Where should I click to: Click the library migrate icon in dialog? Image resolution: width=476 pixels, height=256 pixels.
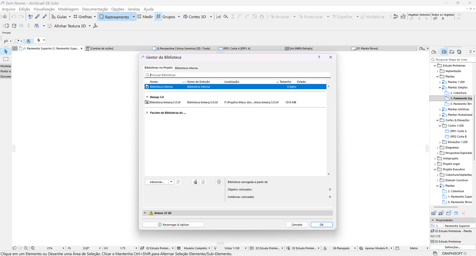coord(195,182)
